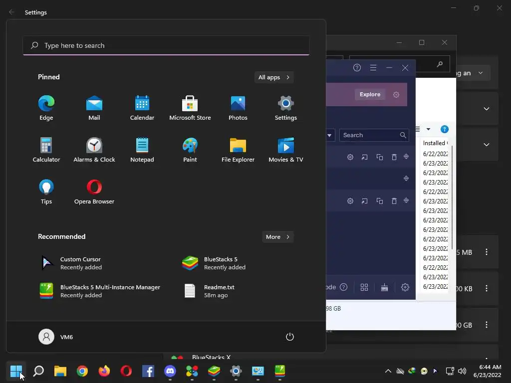511x383 pixels.
Task: Open the Tips app
Action: coord(46,192)
